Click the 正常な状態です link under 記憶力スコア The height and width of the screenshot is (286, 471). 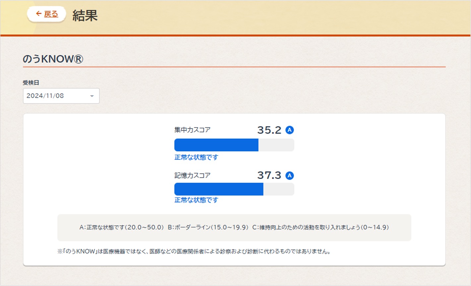[x=196, y=200]
